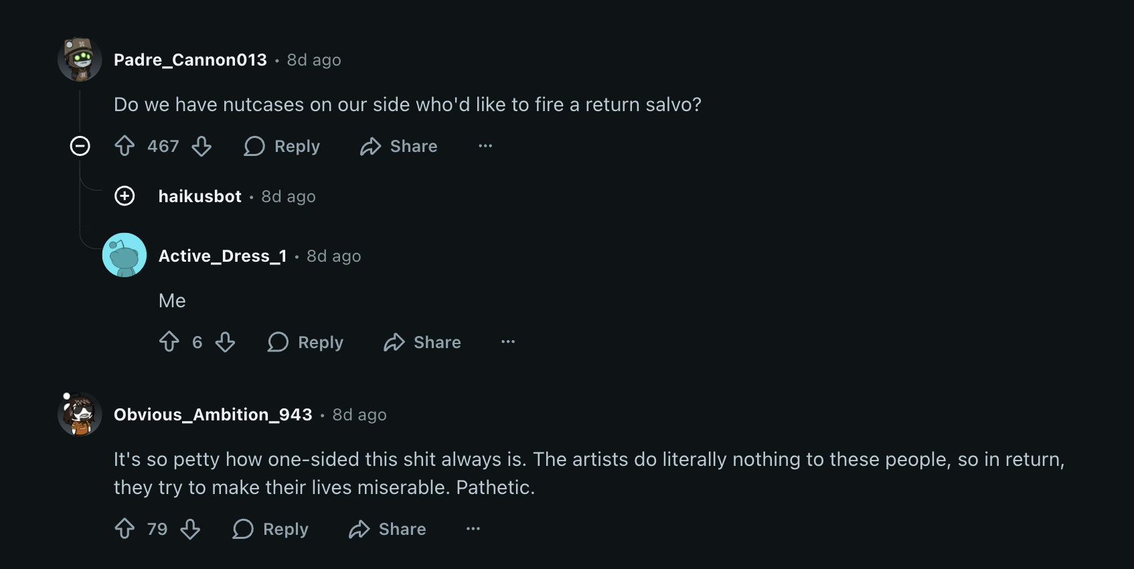Collapse Padre_Cannon013's comment thread
This screenshot has width=1134, height=569.
click(80, 146)
